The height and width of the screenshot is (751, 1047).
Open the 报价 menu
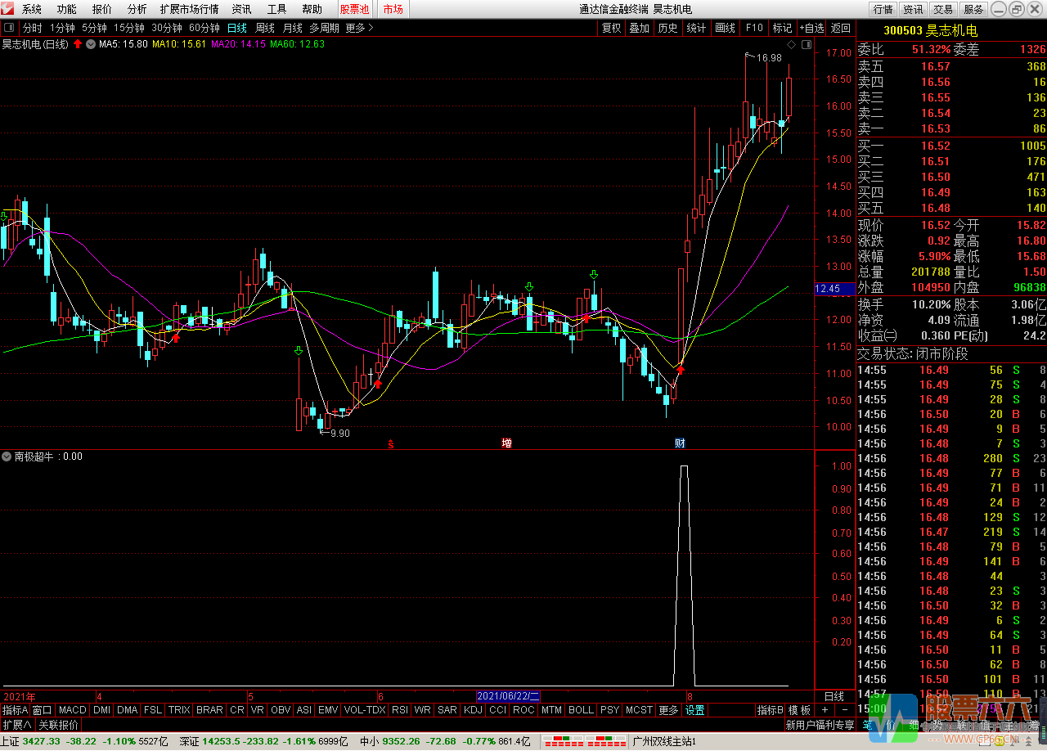(x=102, y=10)
